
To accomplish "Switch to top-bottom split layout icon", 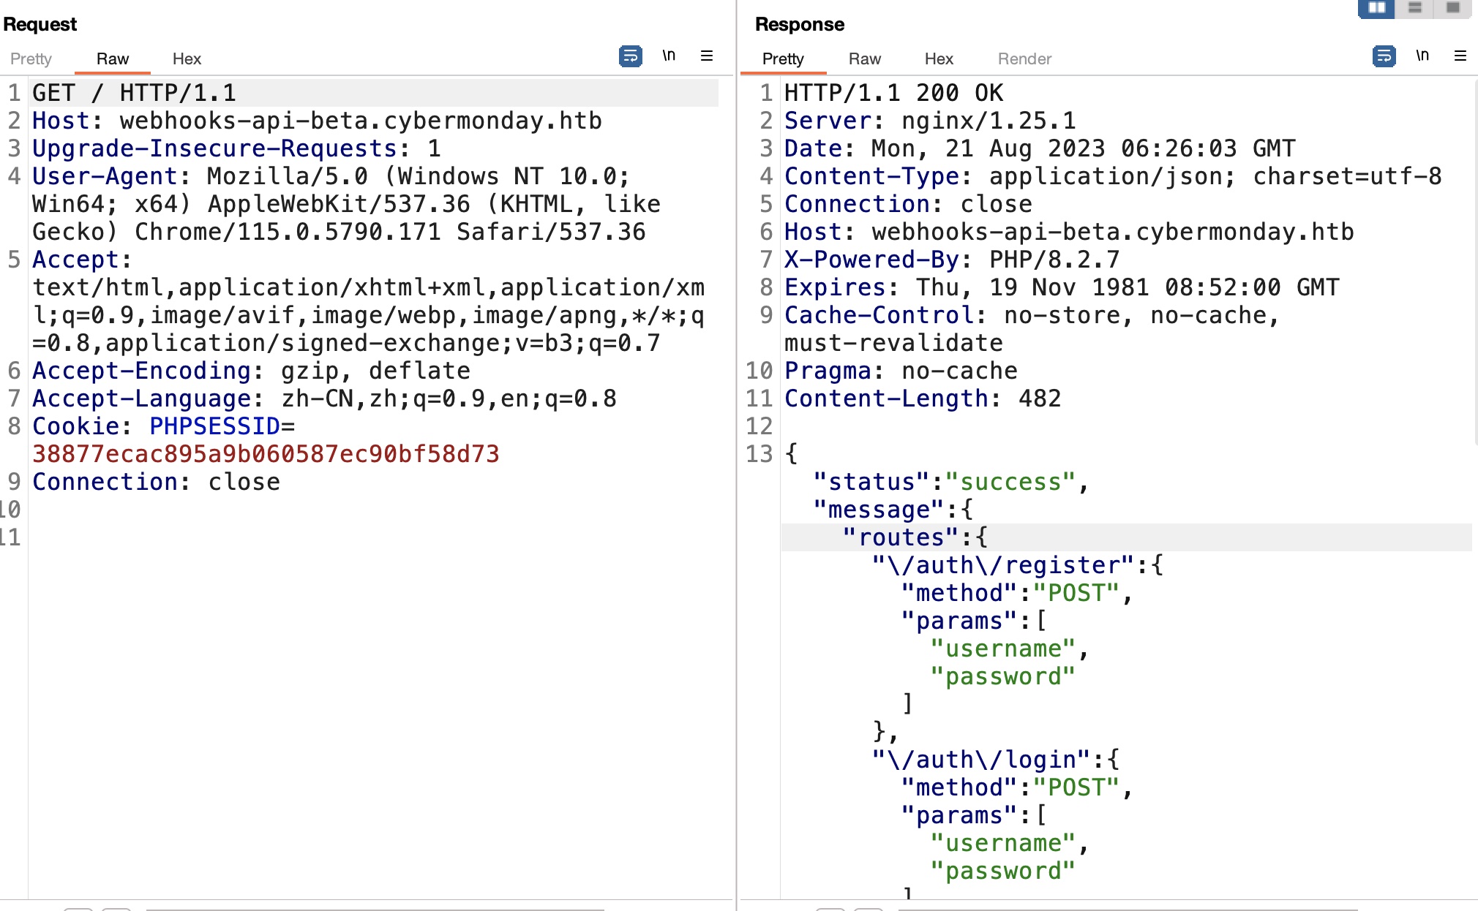I will click(x=1415, y=8).
